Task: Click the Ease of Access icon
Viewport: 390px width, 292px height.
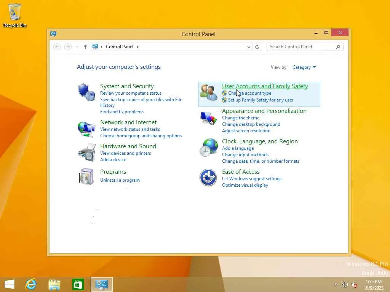Action: (x=208, y=177)
